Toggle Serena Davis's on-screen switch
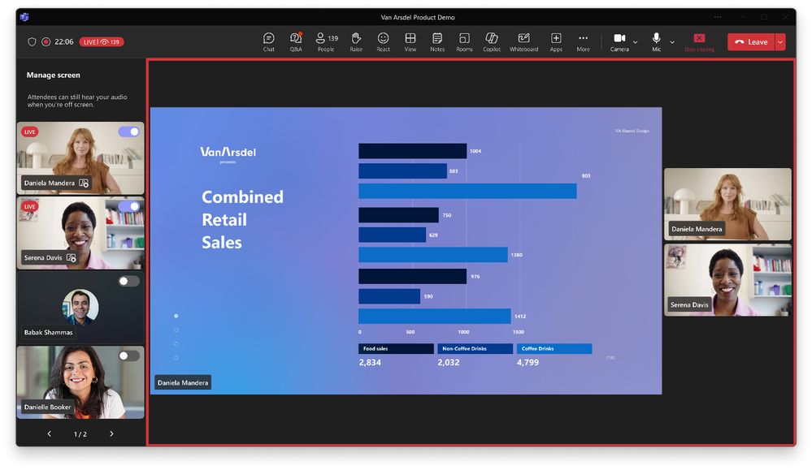The width and height of the screenshot is (812, 470). tap(129, 206)
